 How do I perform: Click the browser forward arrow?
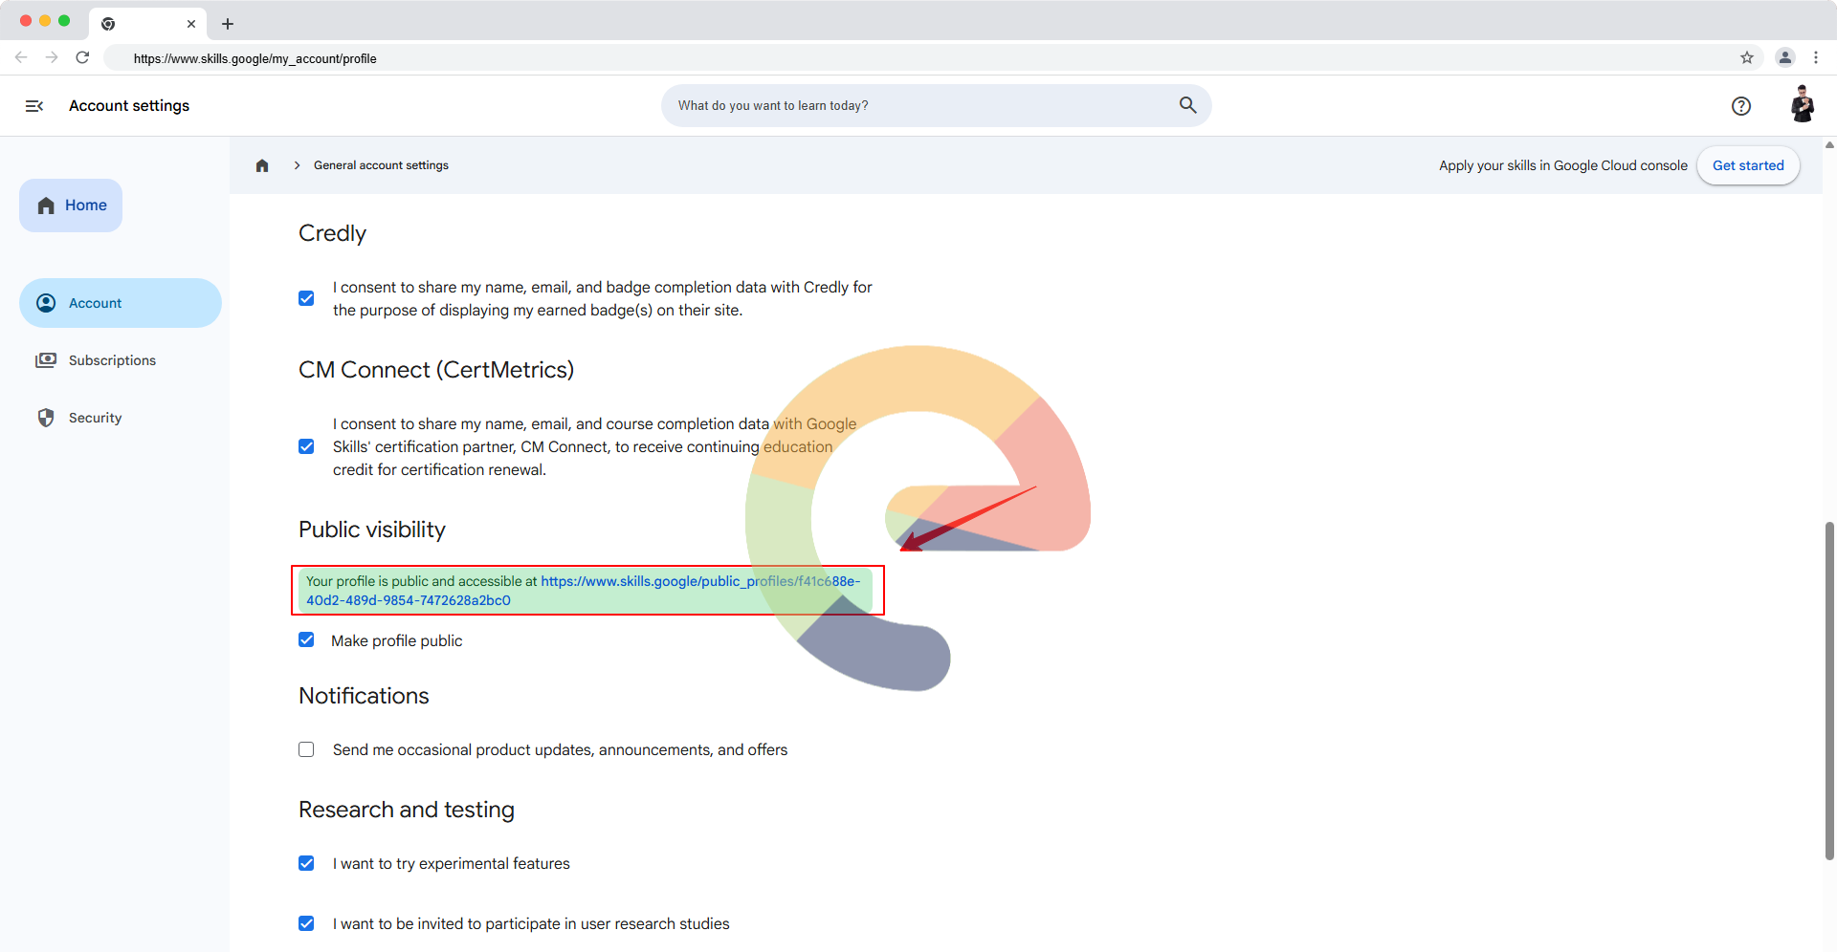52,57
